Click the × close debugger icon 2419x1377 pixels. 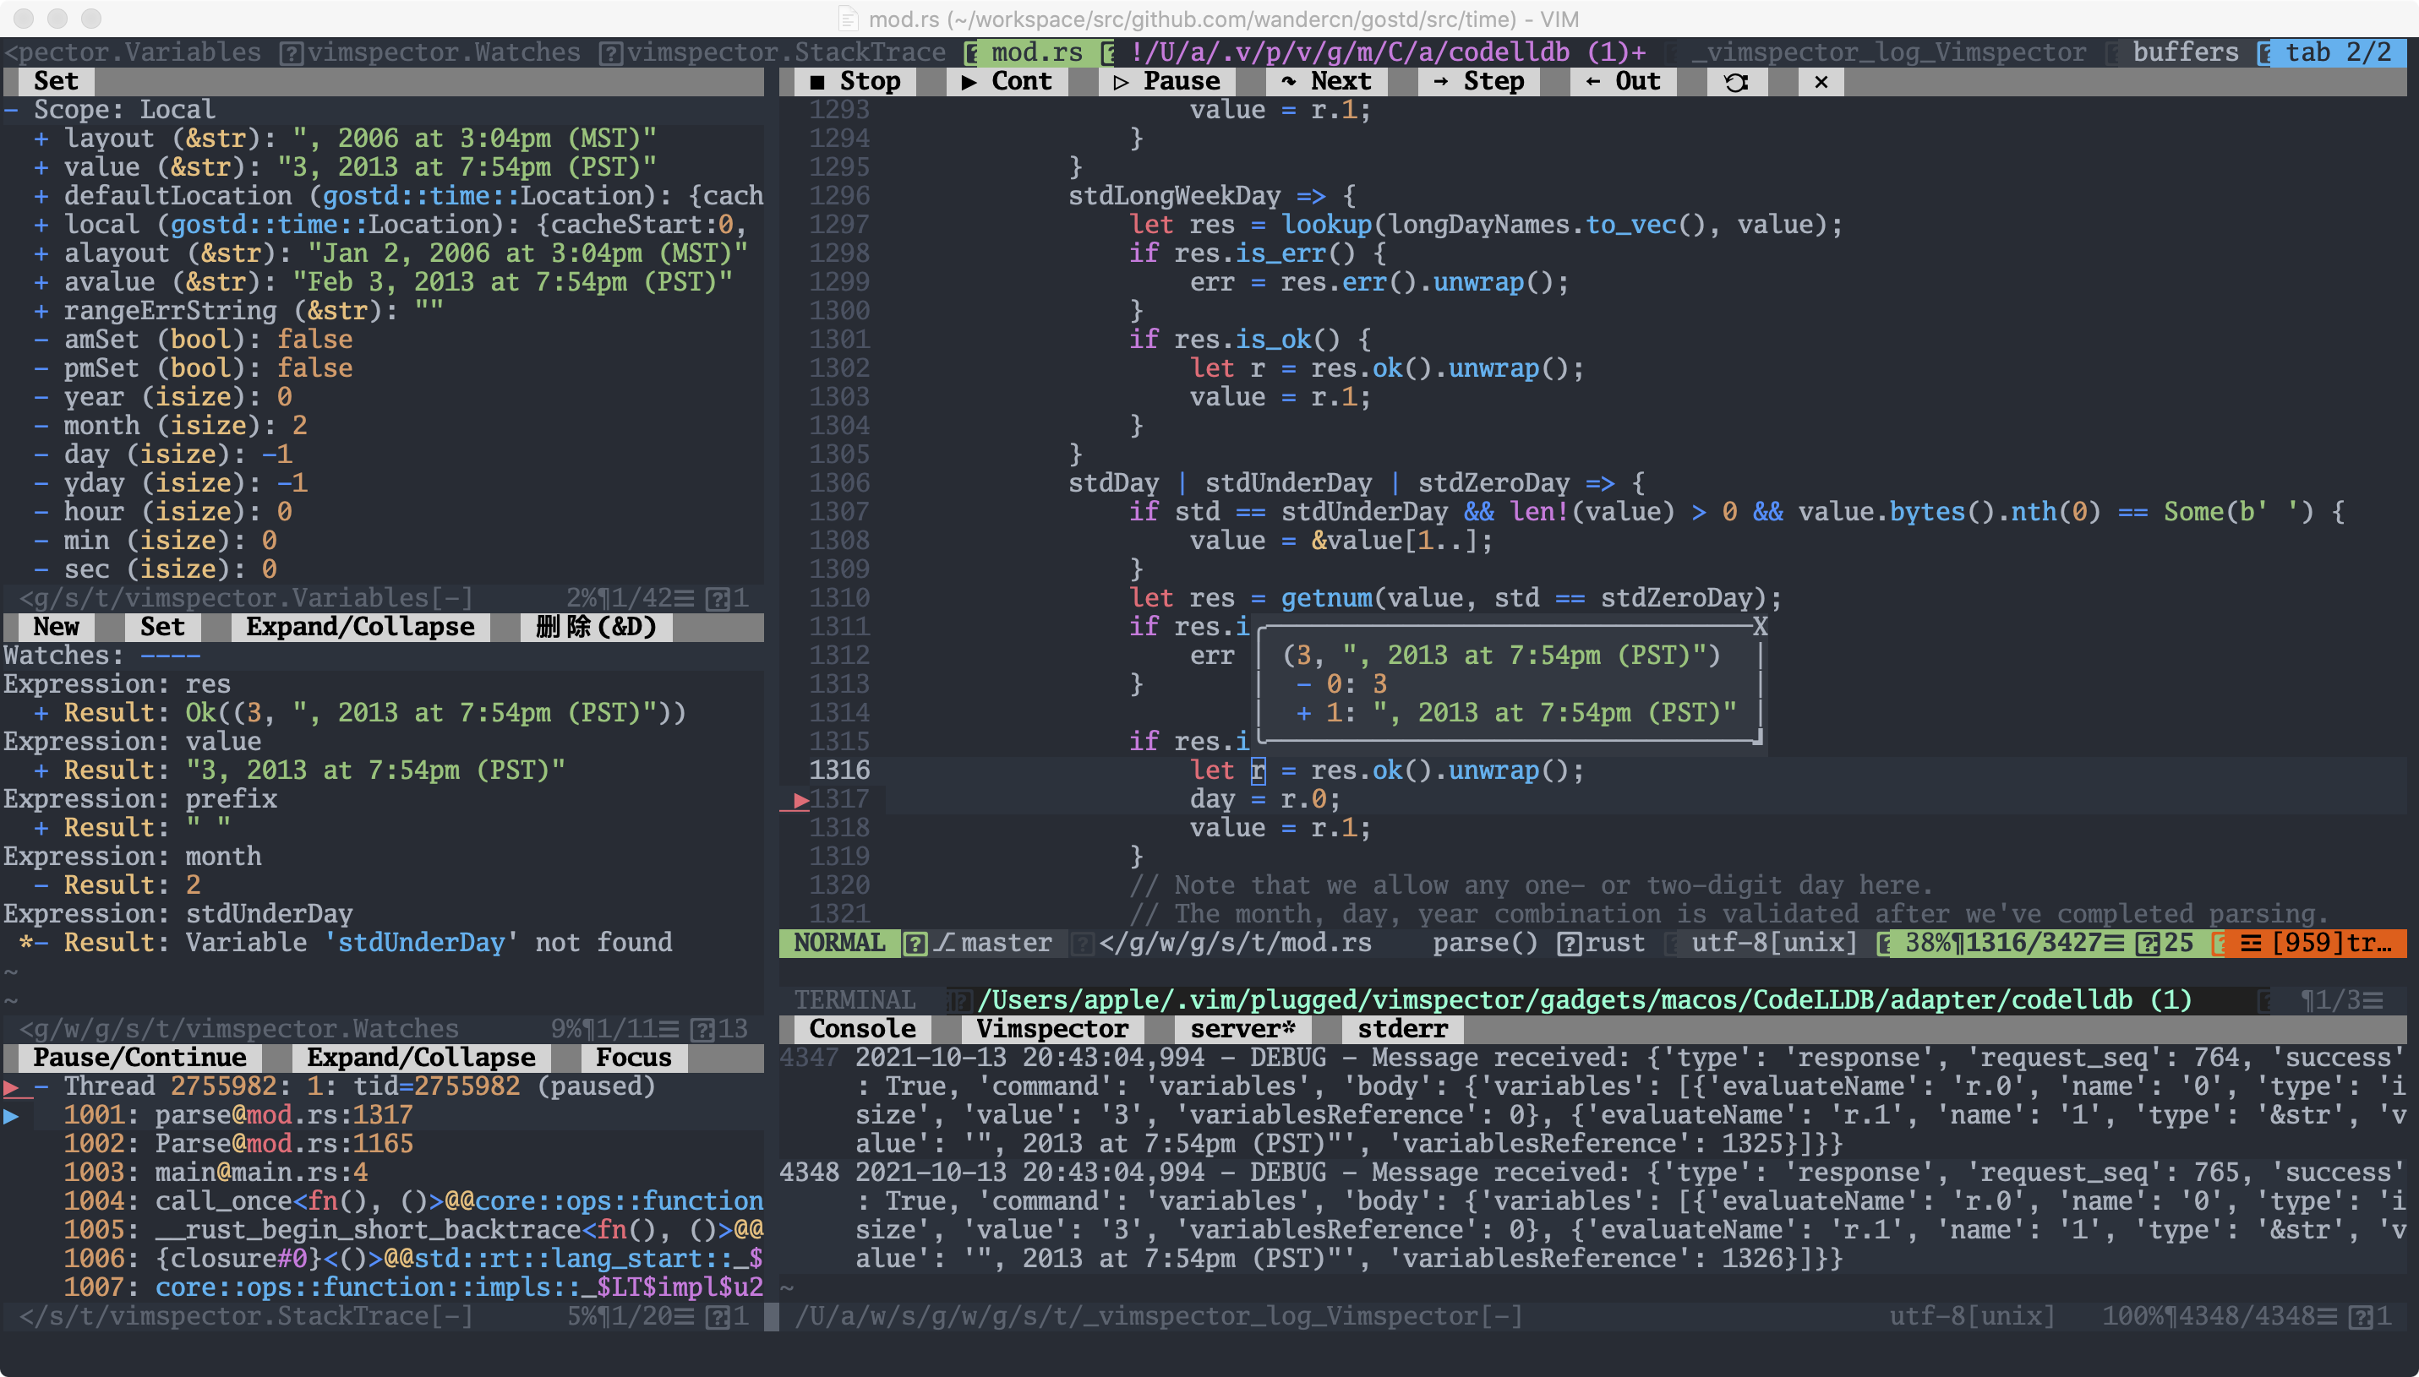coord(1820,82)
